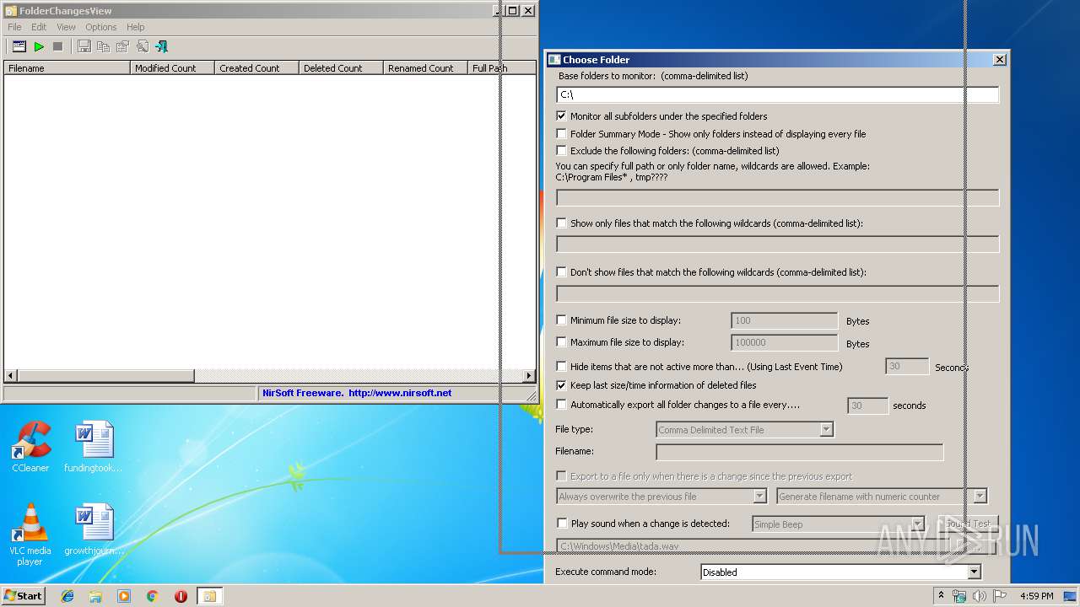This screenshot has width=1080, height=607.
Task: Stop monitoring using gray square icon
Action: tap(58, 46)
